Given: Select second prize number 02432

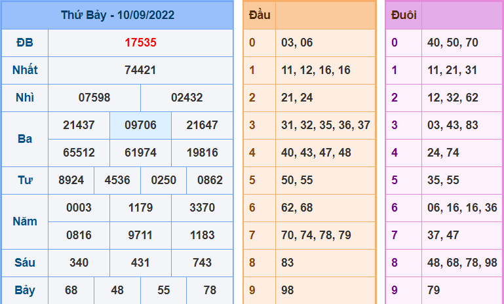Looking at the screenshot, I should (187, 98).
